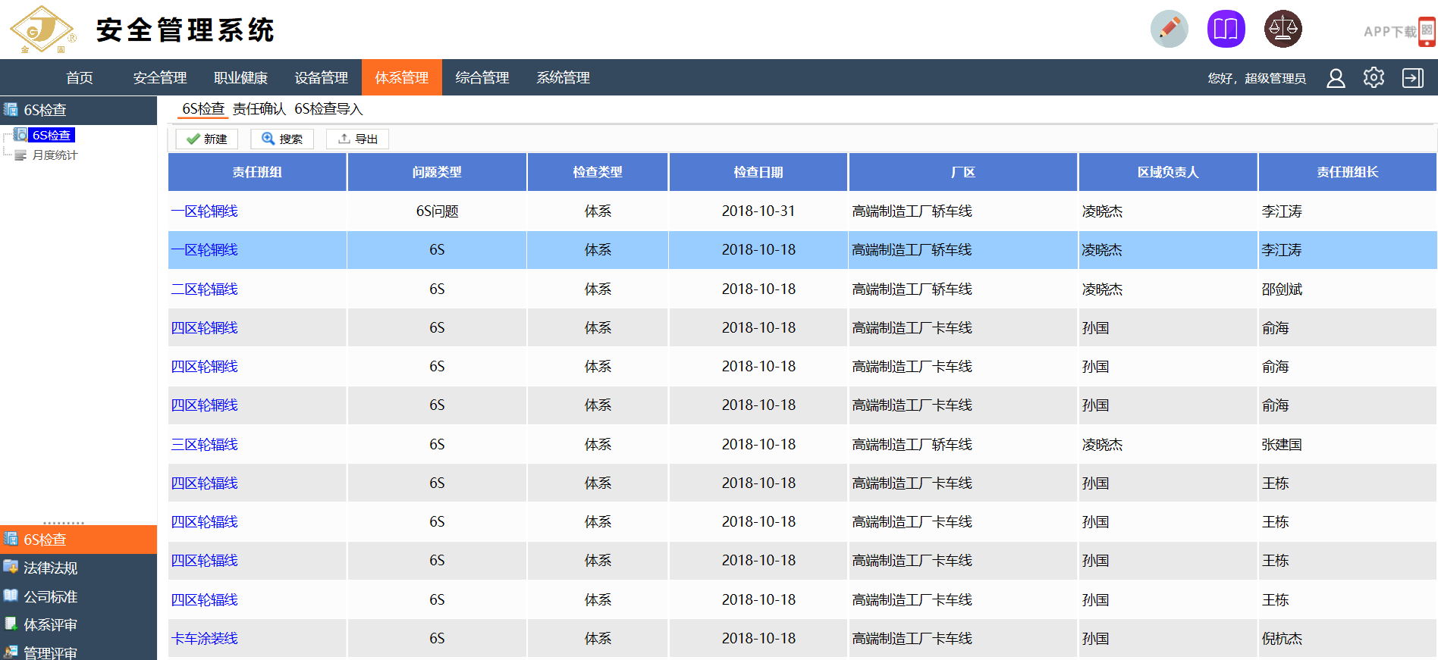Viewport: 1438px width, 660px height.
Task: Click the 新建 button
Action: coord(207,139)
